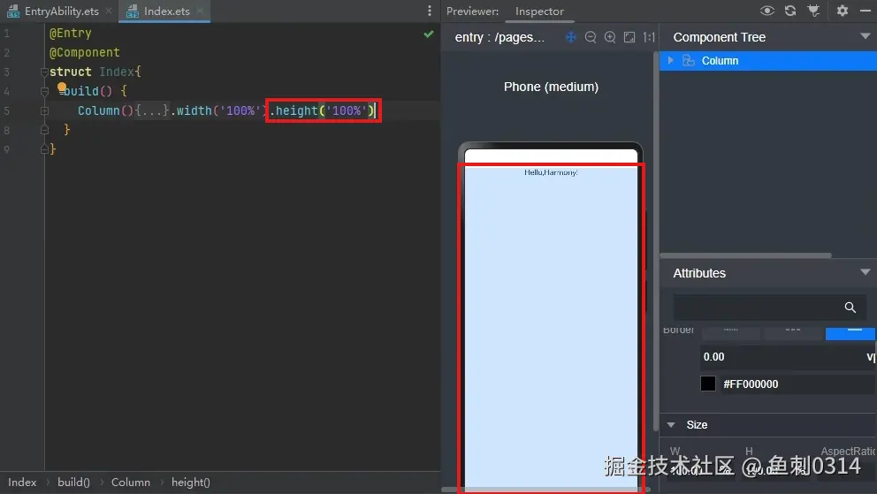877x494 pixels.
Task: Click the Component Tree horizontal scrollbar
Action: 745,255
